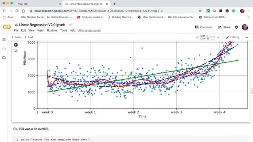The height and width of the screenshot is (142, 253).
Task: Open the Editing mode dropdown
Action: [x=232, y=37]
